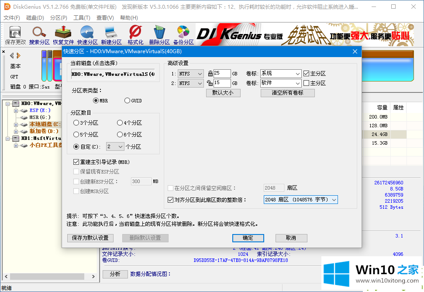Screen dimensions: 424x292
Task: Confirm with the 确定 button
Action: tap(248, 238)
